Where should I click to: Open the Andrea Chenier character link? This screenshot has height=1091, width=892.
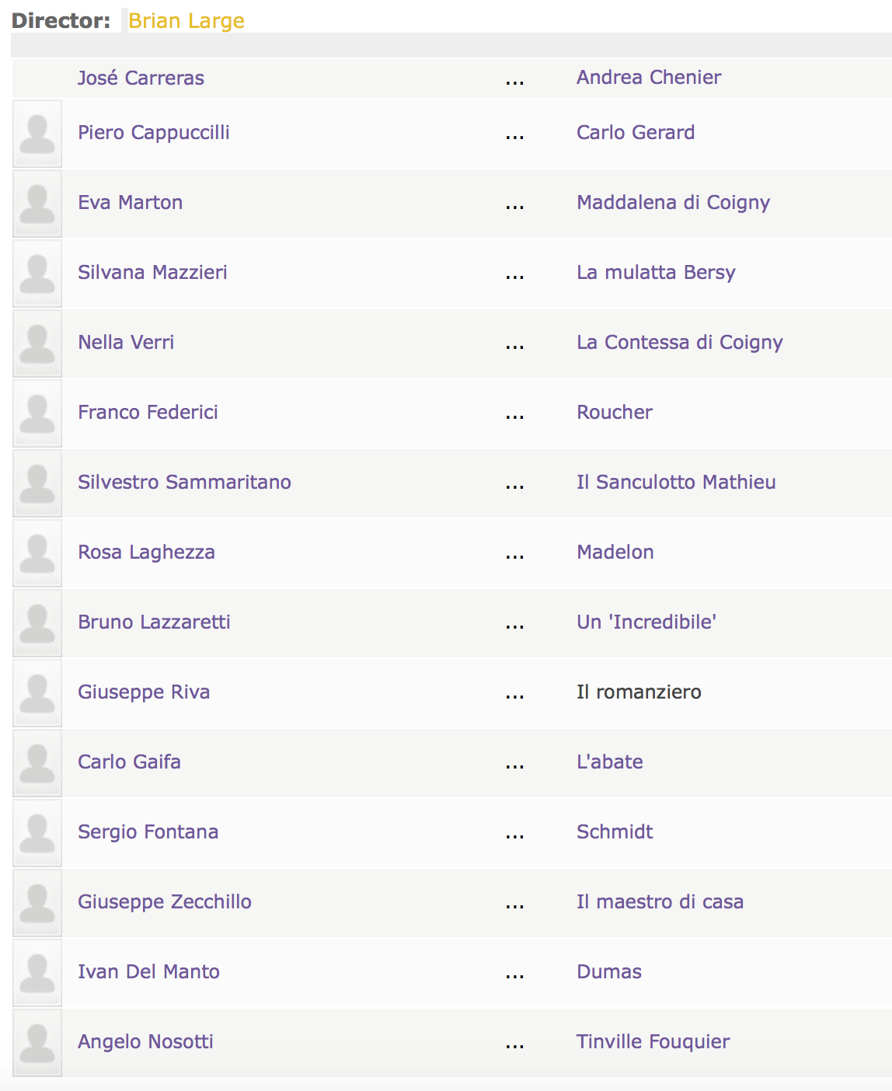[649, 77]
